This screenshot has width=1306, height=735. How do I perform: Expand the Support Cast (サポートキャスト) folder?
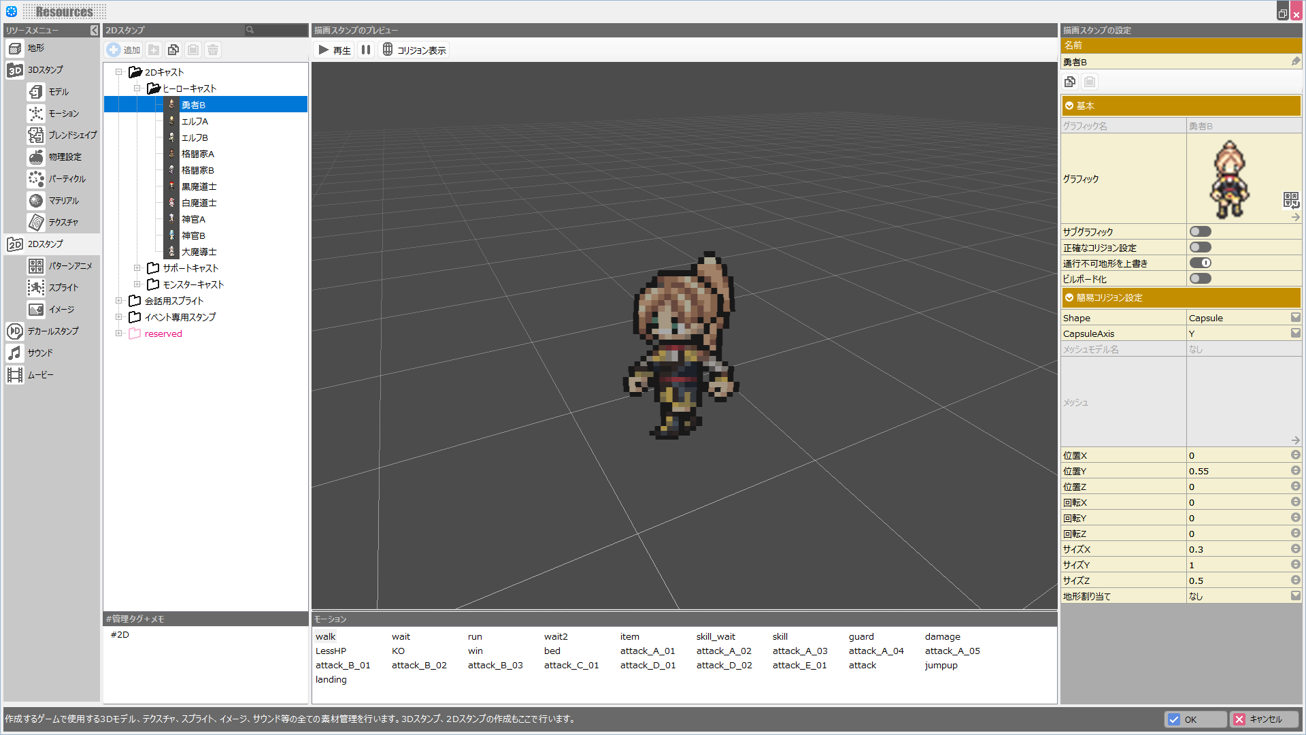click(x=137, y=268)
